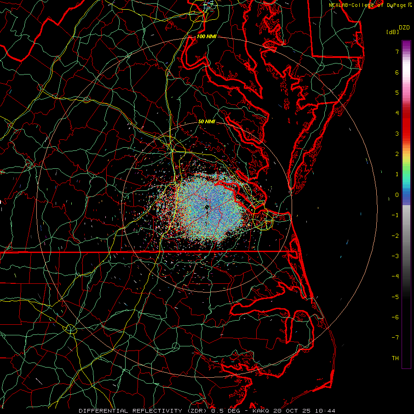Screen dimensions: 414x414
Task: Click the 2 value on color scale
Action: coord(397,154)
